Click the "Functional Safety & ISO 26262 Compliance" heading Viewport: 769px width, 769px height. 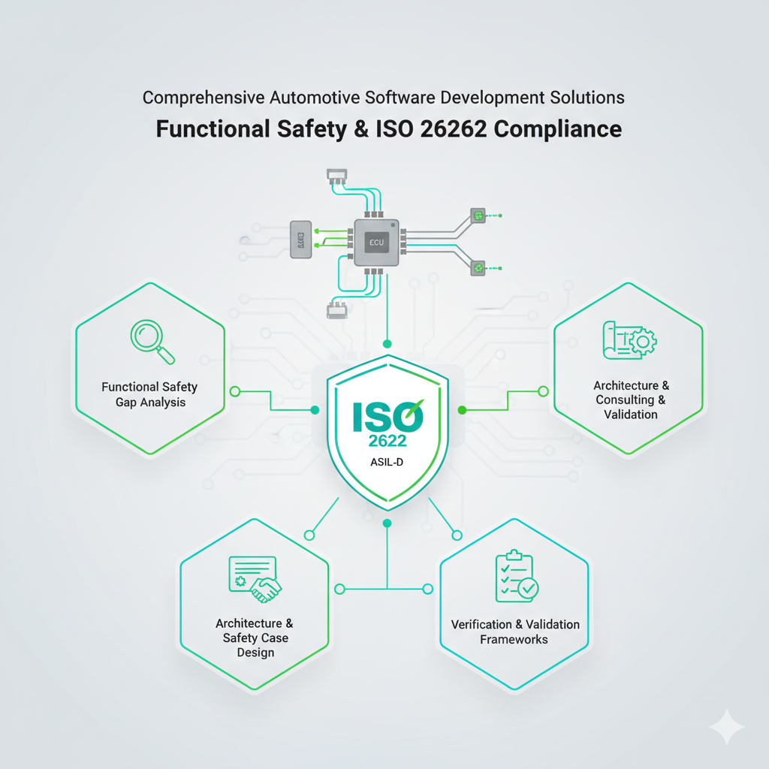[389, 129]
